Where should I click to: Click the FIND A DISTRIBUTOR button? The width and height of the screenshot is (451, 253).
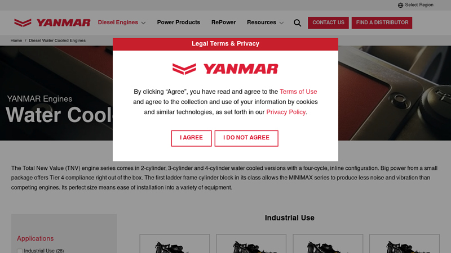[382, 22]
